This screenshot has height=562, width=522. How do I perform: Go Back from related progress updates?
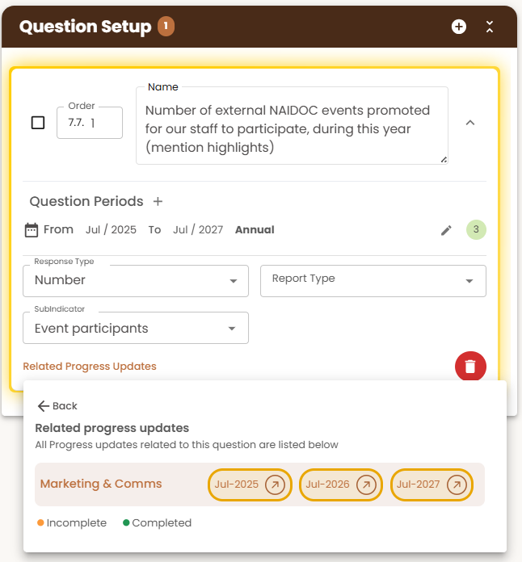[57, 405]
